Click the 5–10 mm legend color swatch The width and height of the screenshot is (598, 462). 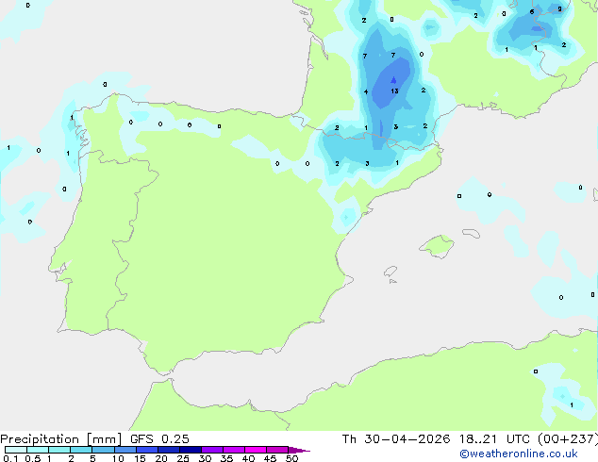(104, 450)
